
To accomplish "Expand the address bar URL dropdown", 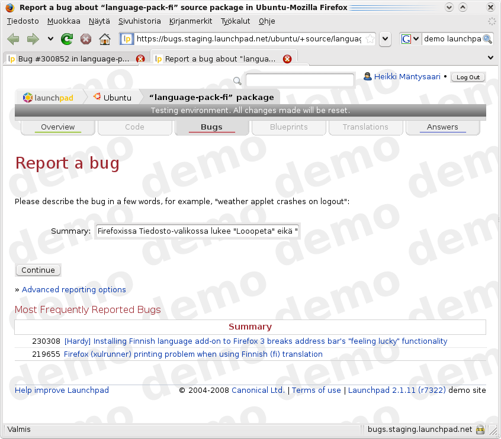I will (x=385, y=39).
